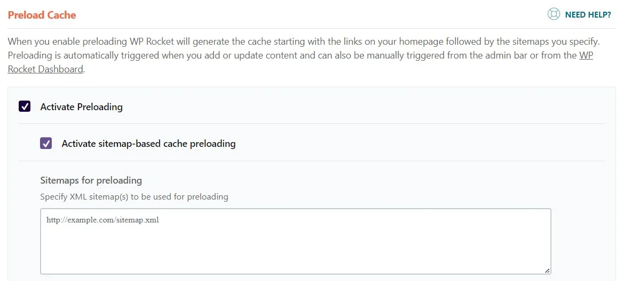
Task: Uncheck the Activate Preloading checkbox
Action: (25, 106)
